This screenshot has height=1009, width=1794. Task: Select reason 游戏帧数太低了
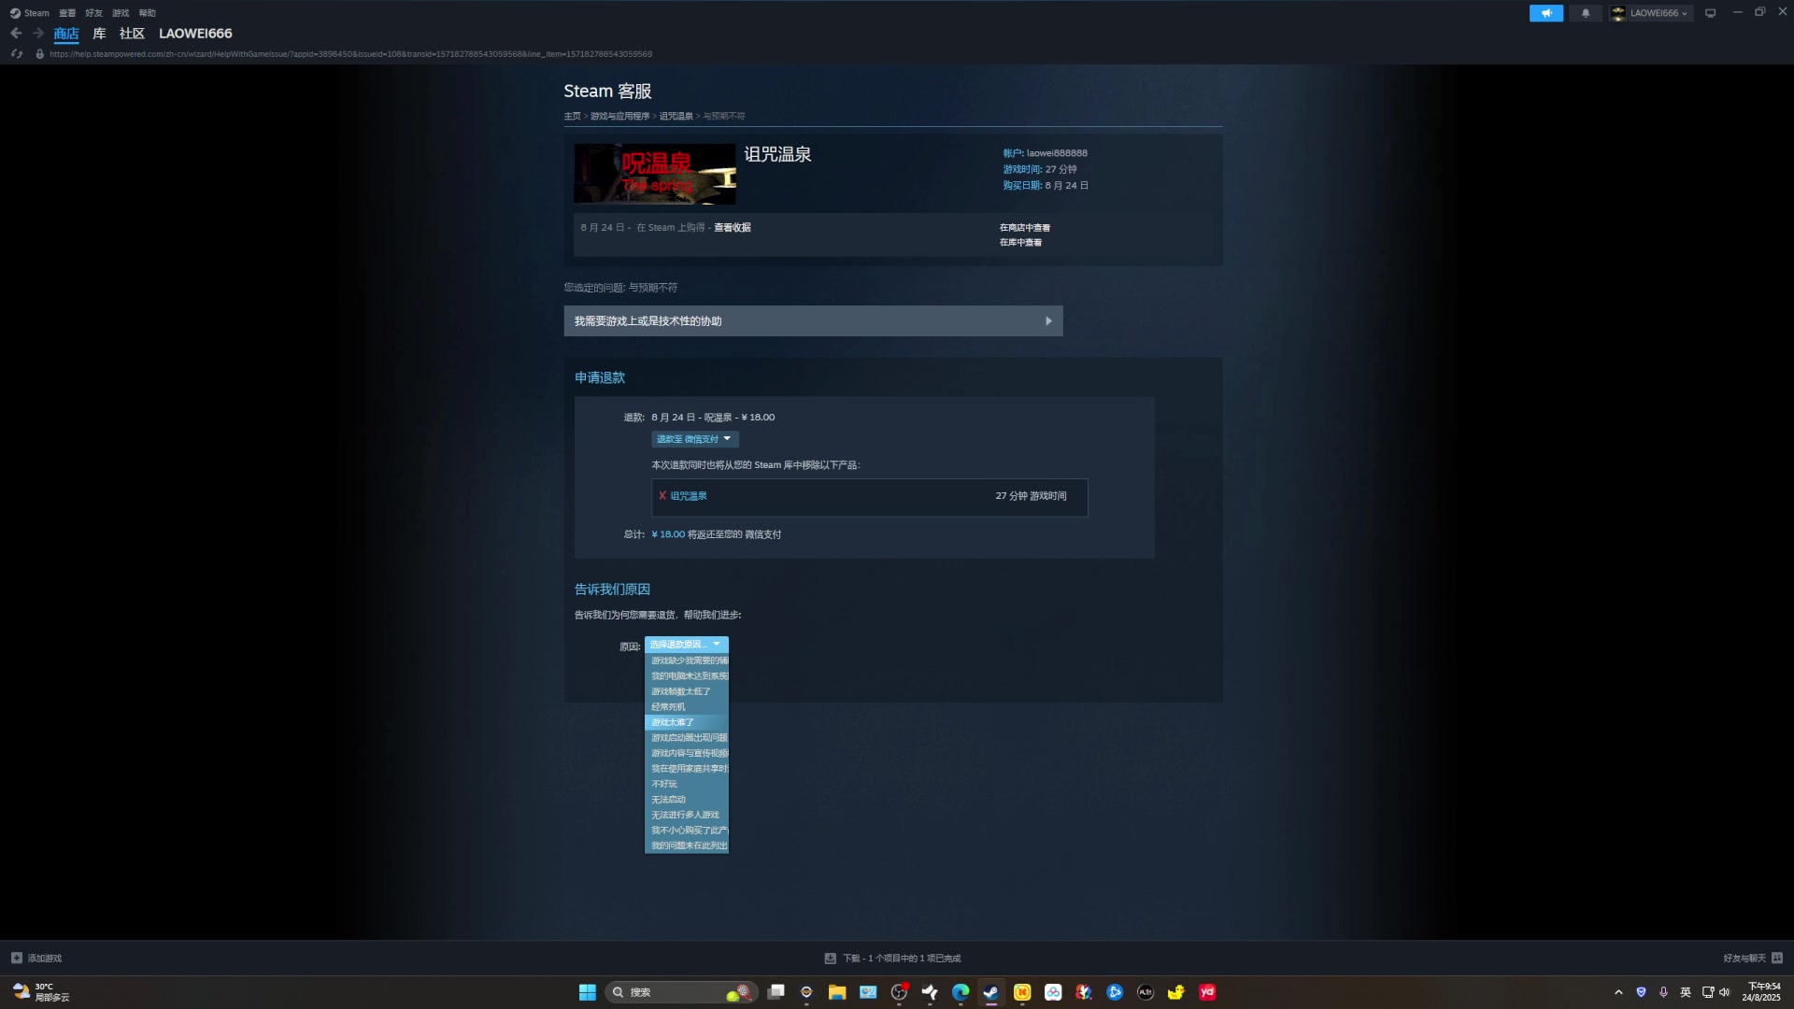coord(687,691)
